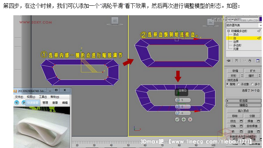Screen dimensions: 263x148
Task: Click 环形 spinner arrows
Action: 242,76
